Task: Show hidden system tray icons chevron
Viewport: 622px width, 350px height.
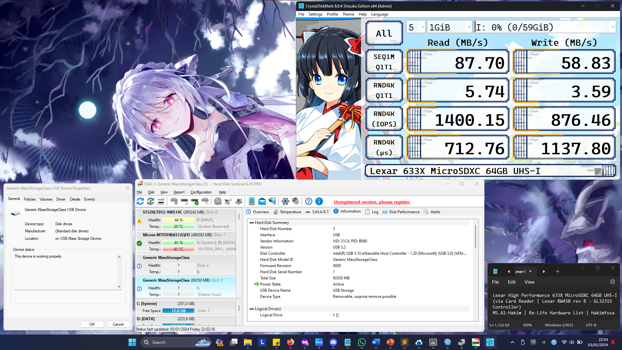Action: (513, 342)
